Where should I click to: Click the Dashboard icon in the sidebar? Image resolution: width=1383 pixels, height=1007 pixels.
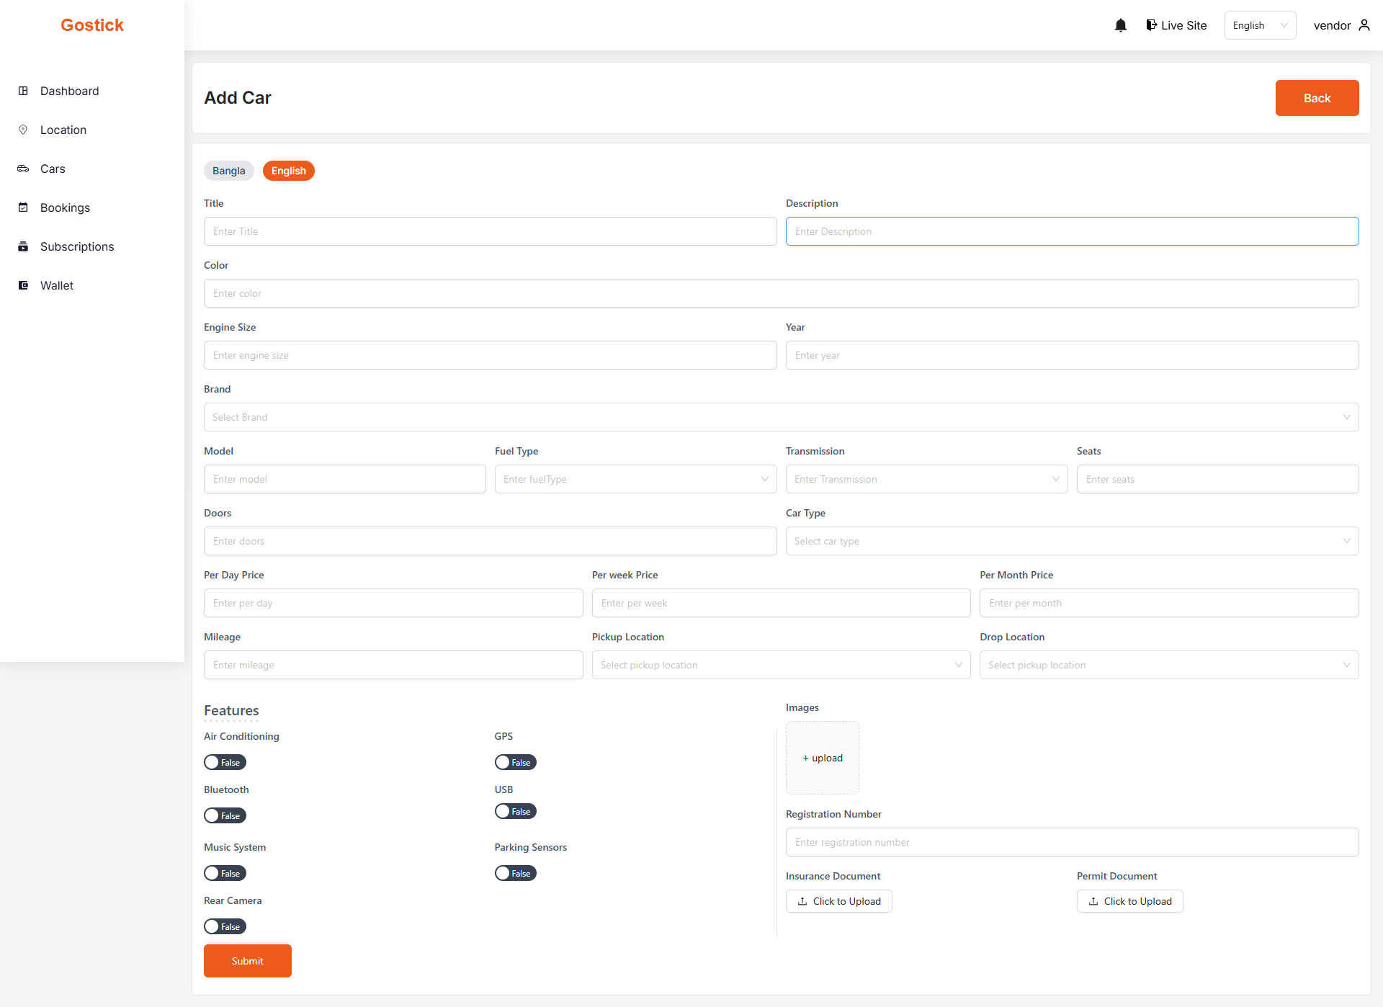[23, 91]
